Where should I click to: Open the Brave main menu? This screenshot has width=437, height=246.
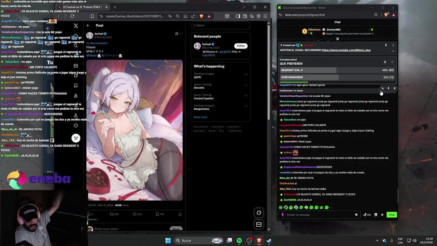265,16
